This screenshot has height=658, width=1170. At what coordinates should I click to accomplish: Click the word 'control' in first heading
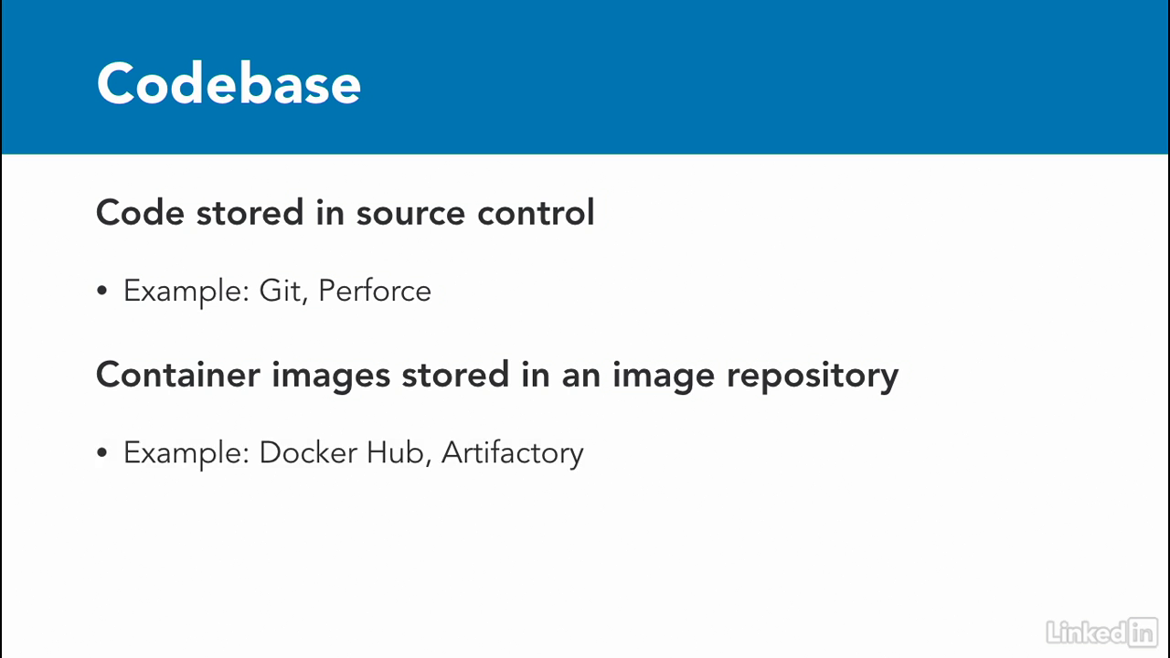[x=536, y=212]
